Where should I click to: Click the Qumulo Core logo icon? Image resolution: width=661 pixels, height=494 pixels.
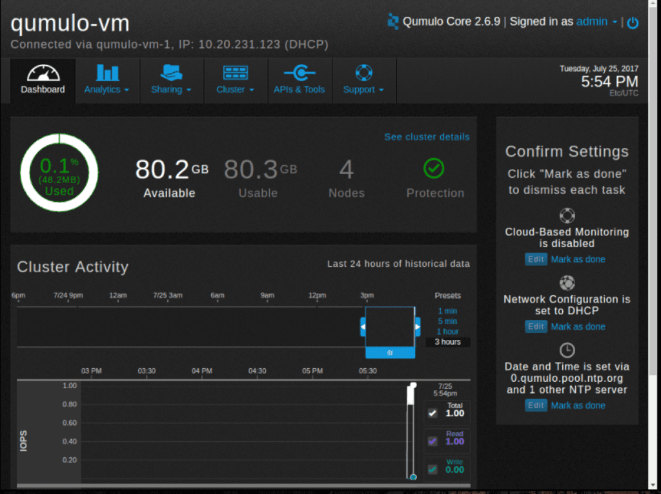pyautogui.click(x=393, y=21)
